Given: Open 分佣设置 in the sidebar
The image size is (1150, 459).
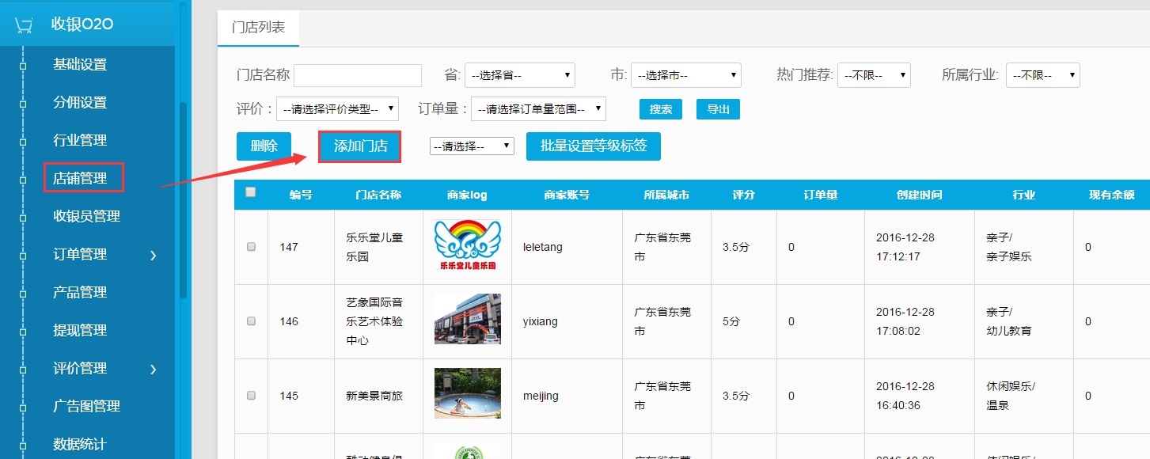Looking at the screenshot, I should [80, 103].
